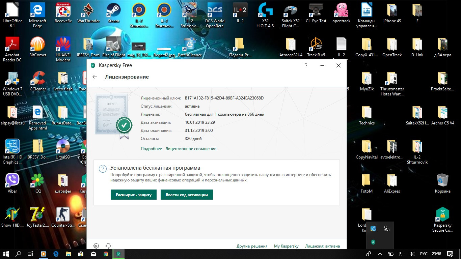Open the Корзина recycle bin icon
The image size is (461, 259).
[x=442, y=183]
